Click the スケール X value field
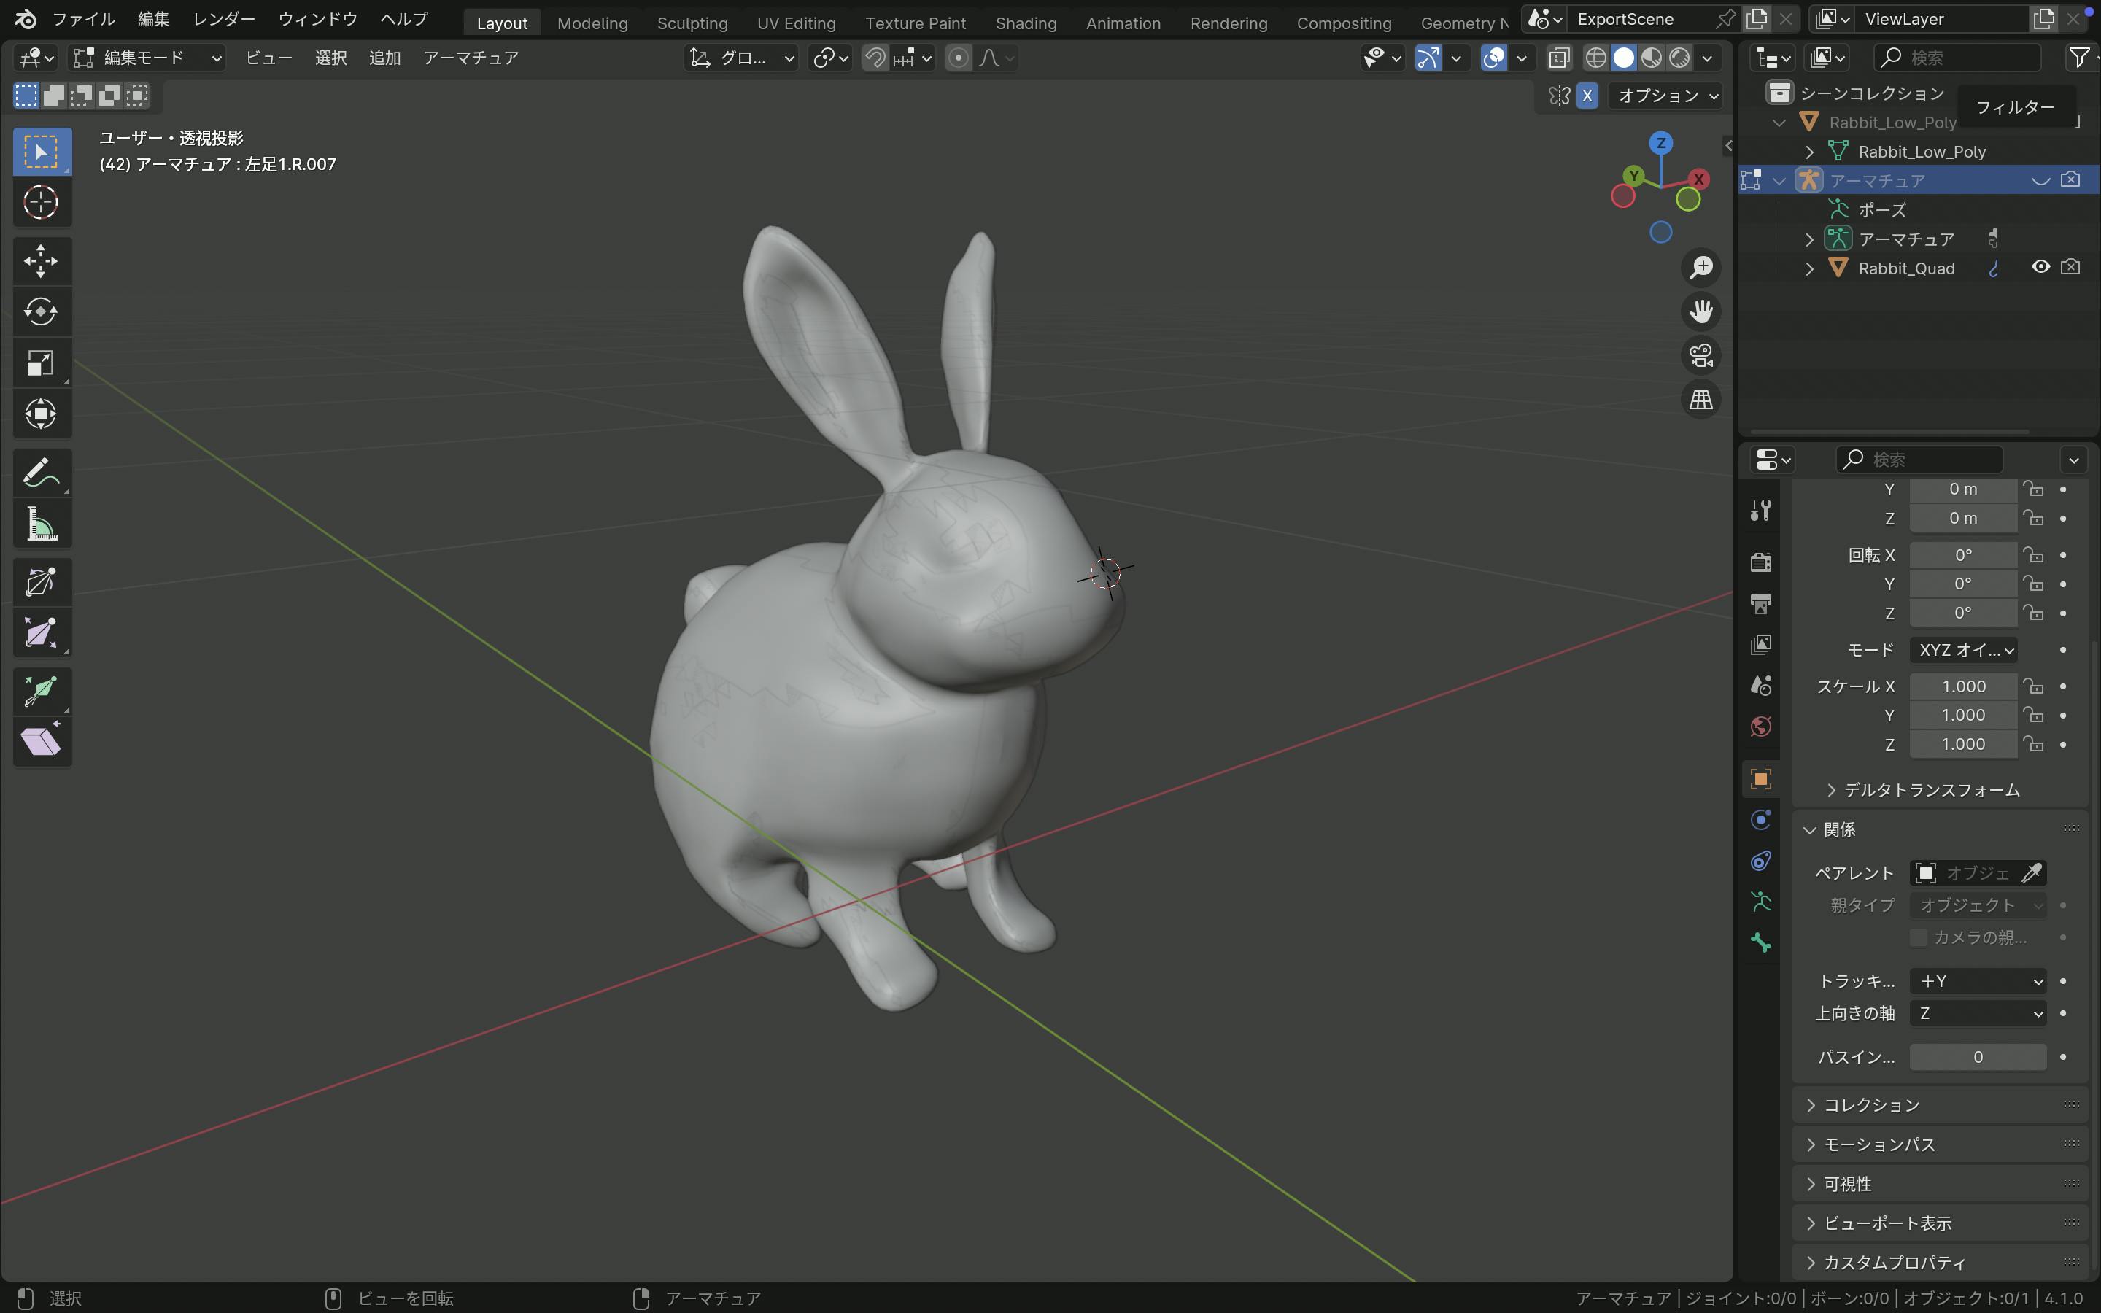Screen dimensions: 2101x1313 (x=1963, y=686)
